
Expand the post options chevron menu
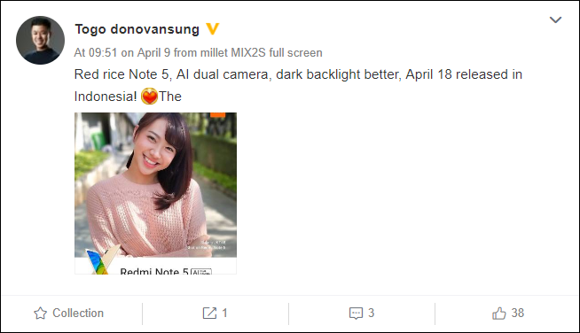tap(555, 19)
